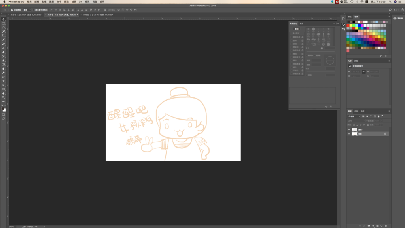Toggle visibility of the 背景 layer
Screen dimensions: 405x228
coord(349,134)
